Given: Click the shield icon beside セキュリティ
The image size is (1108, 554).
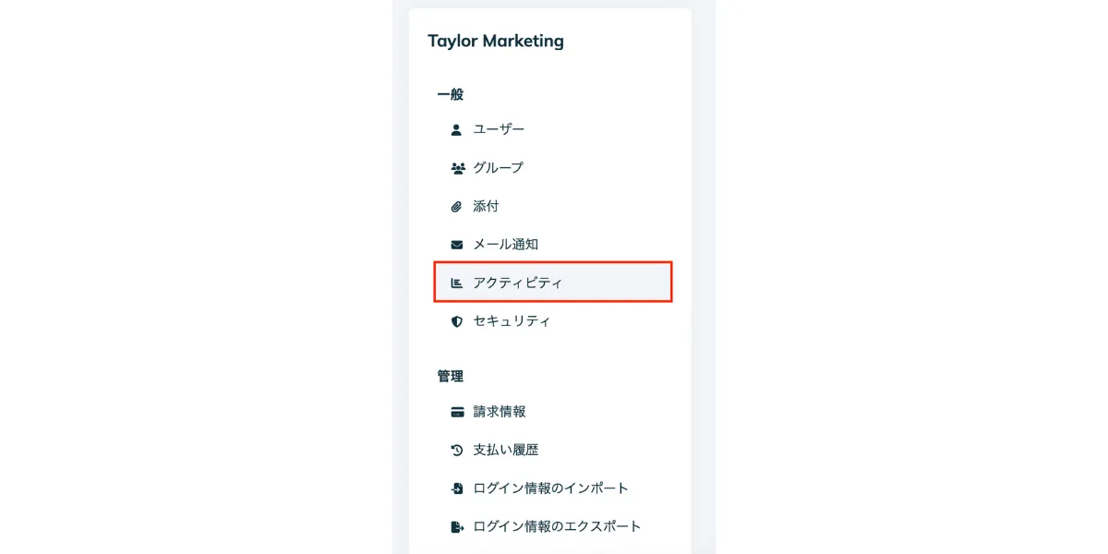Looking at the screenshot, I should tap(456, 321).
